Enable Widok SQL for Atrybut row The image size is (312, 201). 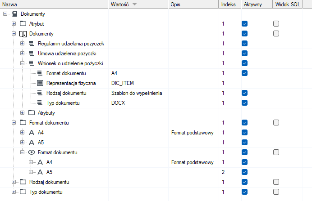pyautogui.click(x=276, y=24)
